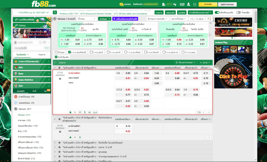The image size is (267, 162).
Task: Click the green รายการ button in top bar
Action: coord(159,12)
